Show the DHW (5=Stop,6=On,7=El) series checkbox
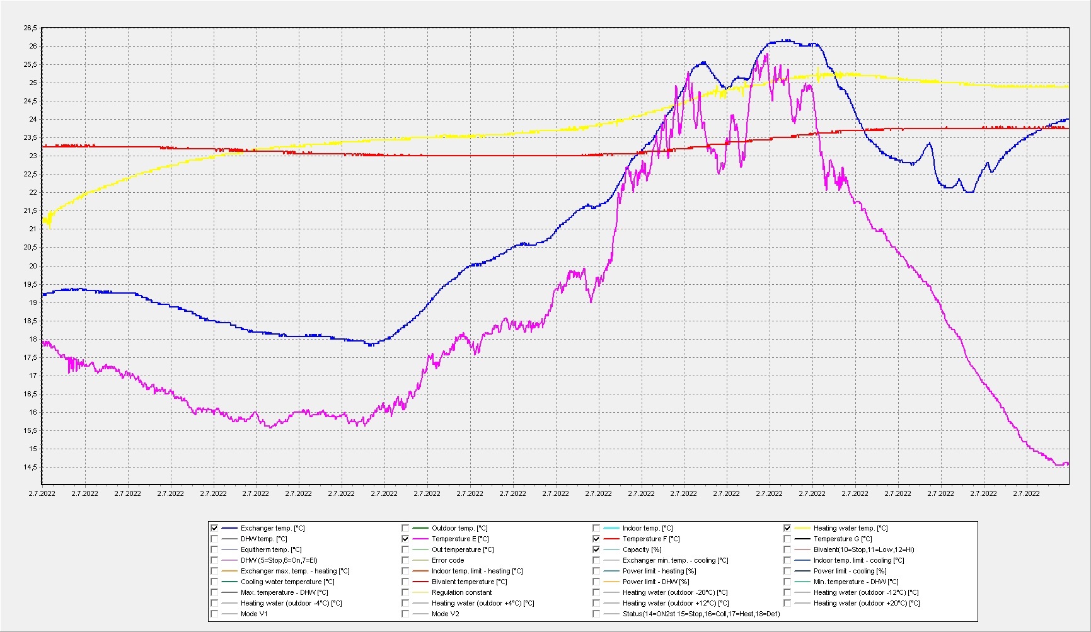 click(x=214, y=560)
